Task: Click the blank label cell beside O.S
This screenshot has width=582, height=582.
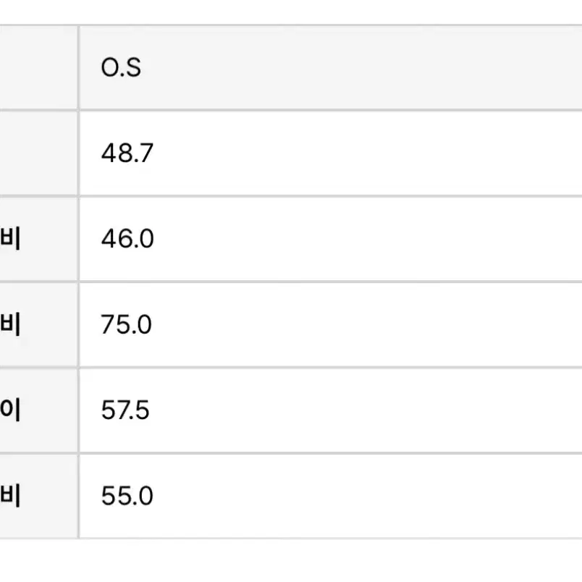Action: [38, 68]
